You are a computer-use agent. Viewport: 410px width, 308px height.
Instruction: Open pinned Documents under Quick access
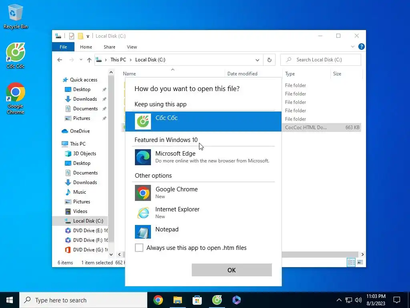(x=85, y=108)
